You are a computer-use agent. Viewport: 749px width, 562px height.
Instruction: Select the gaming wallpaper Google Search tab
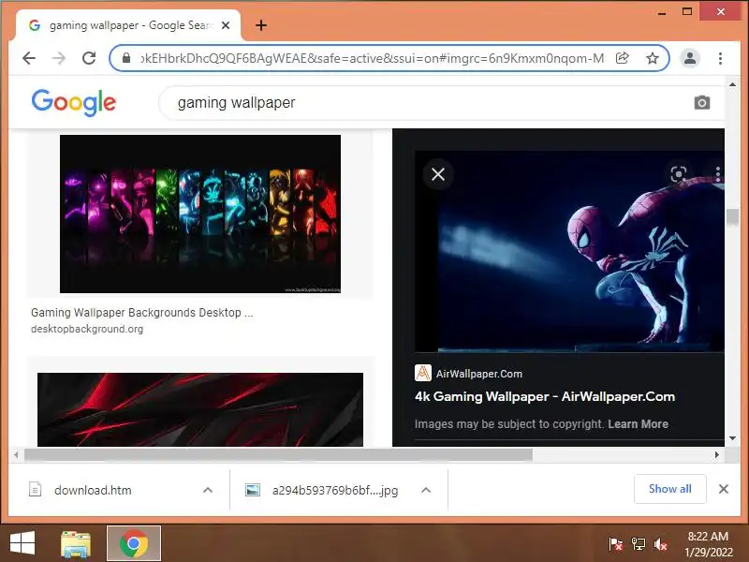128,25
